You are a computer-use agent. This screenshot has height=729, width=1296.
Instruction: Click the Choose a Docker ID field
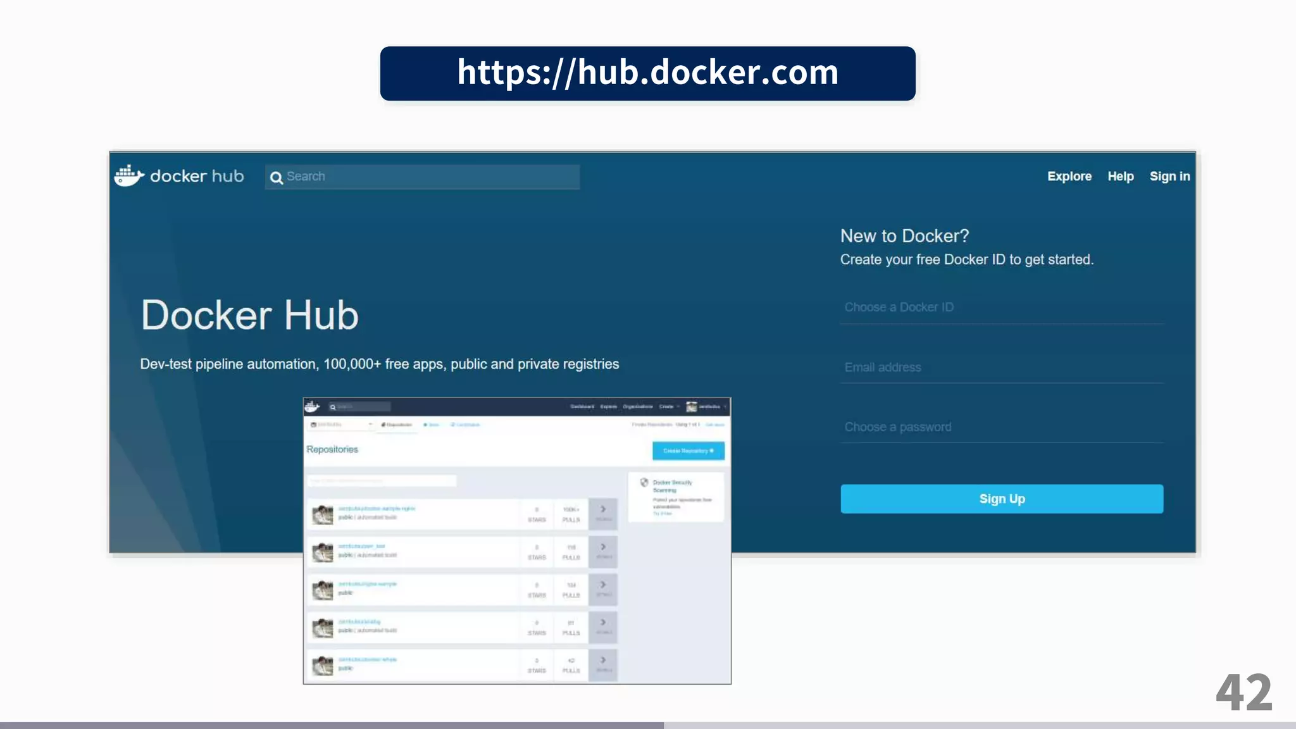(x=1002, y=308)
